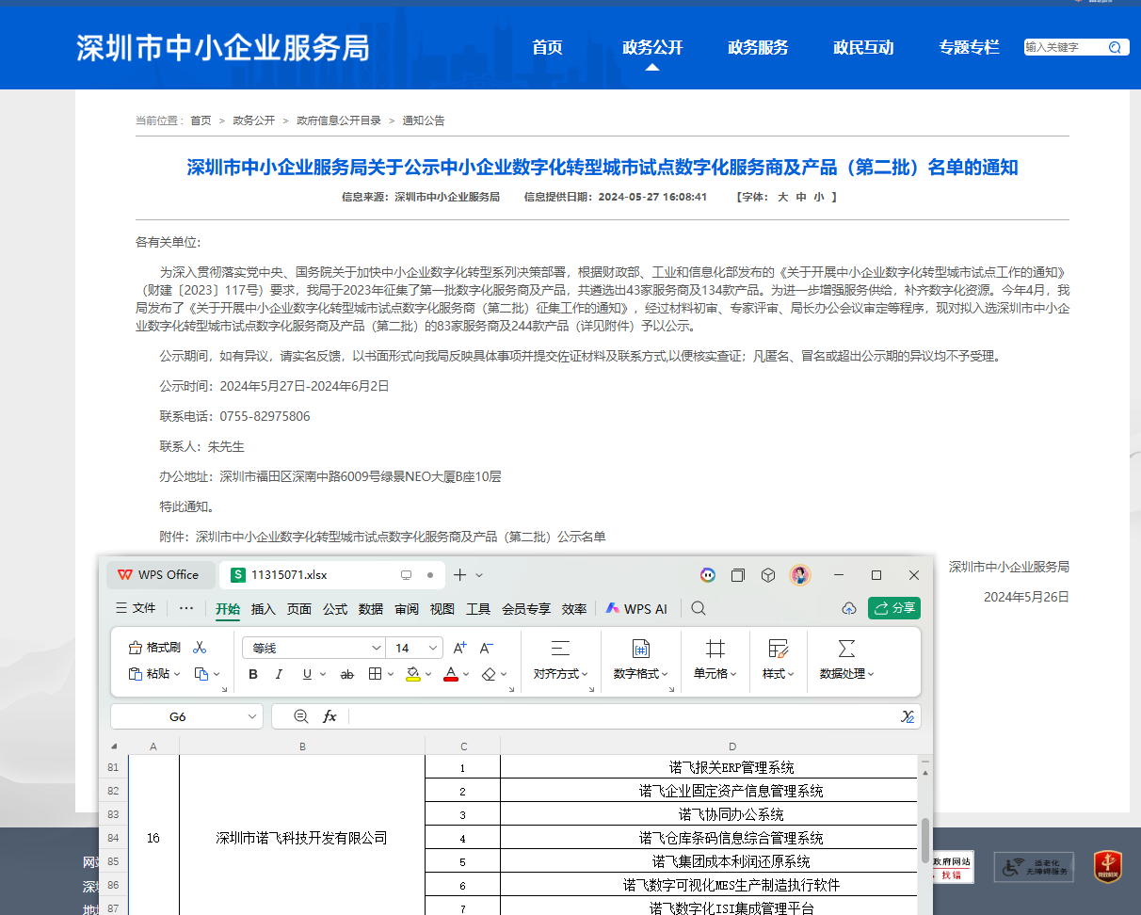Click the Copy icon beside Paste
1141x915 pixels.
coord(201,674)
